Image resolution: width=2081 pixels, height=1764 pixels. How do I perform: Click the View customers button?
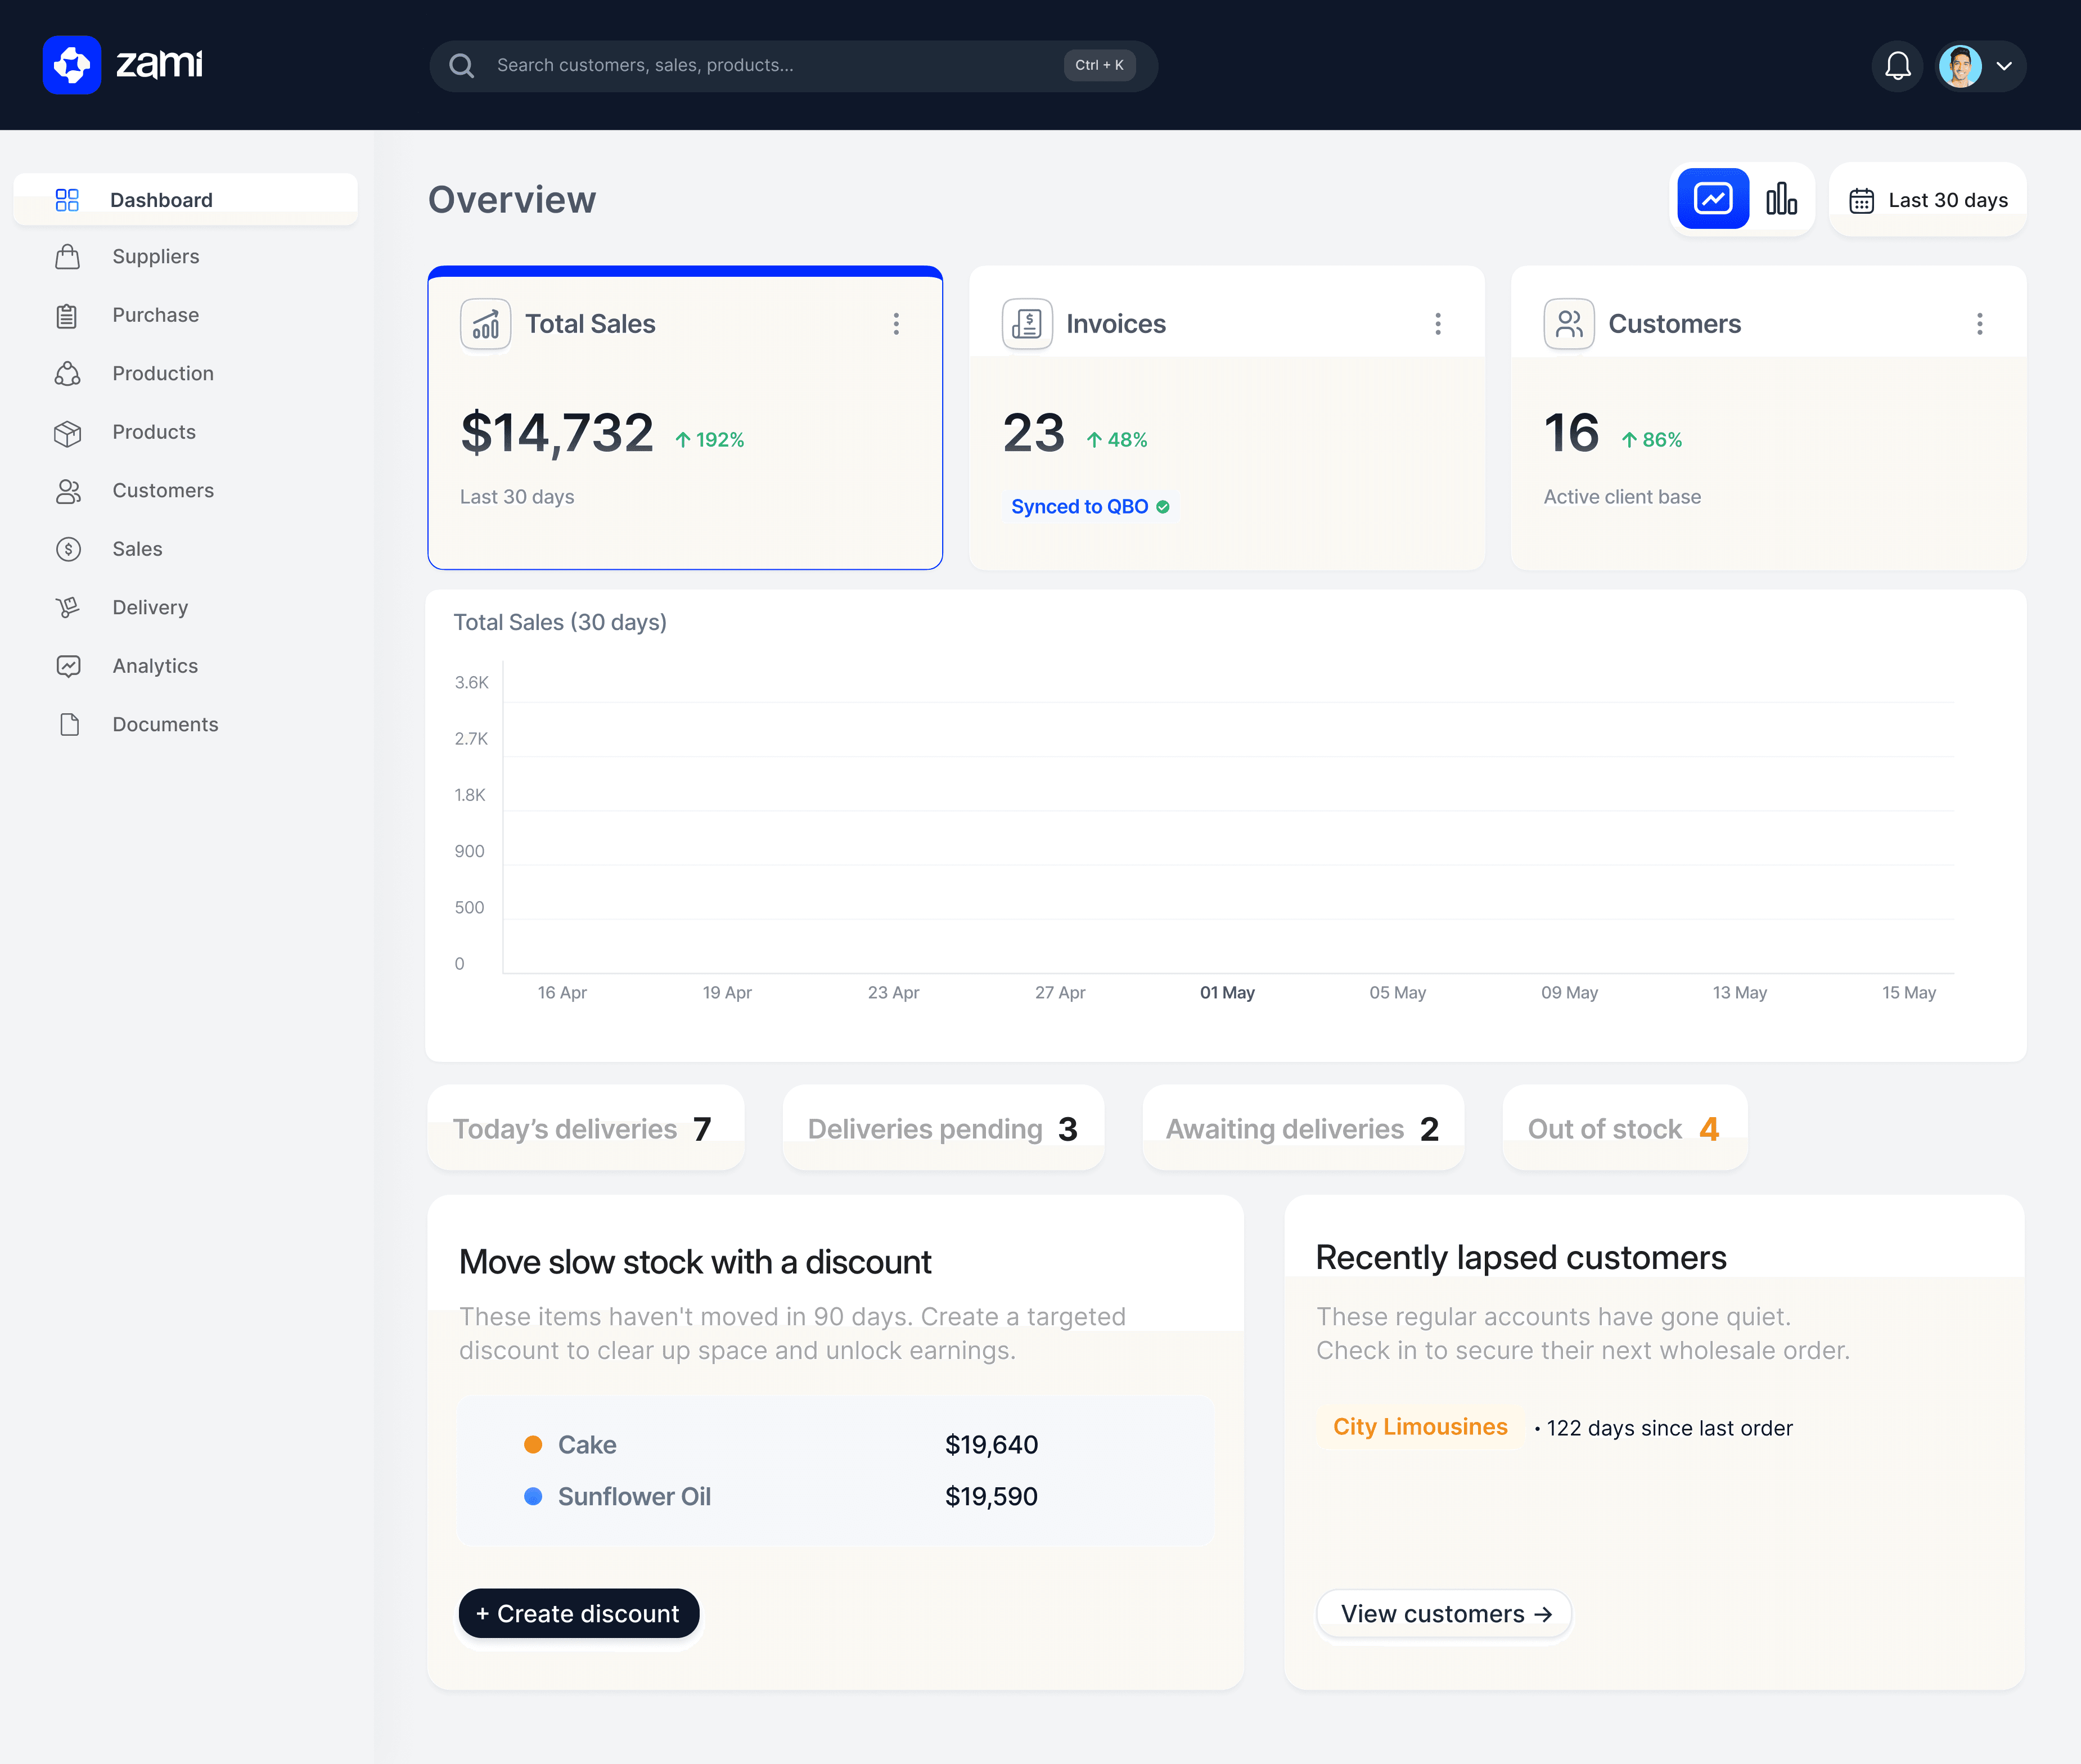tap(1444, 1614)
